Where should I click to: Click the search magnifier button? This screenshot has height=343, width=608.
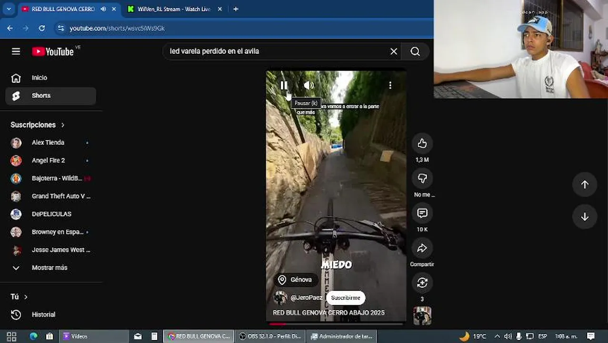(x=415, y=51)
